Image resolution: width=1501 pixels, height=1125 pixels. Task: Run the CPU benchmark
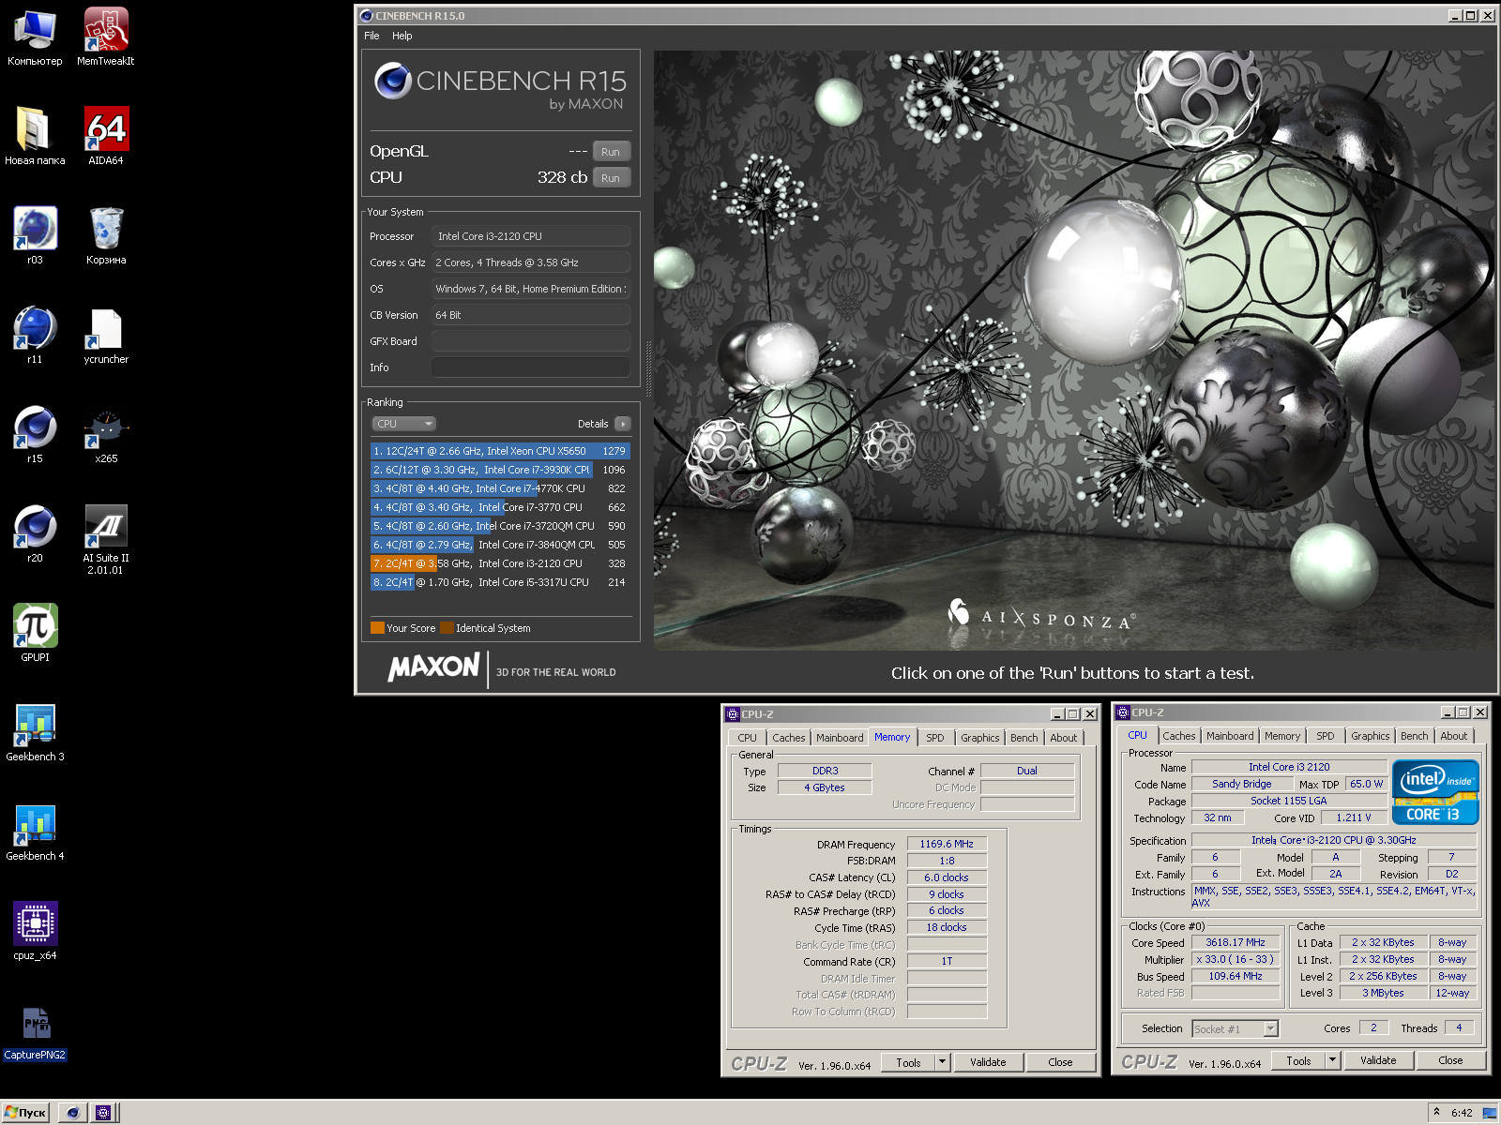(611, 178)
